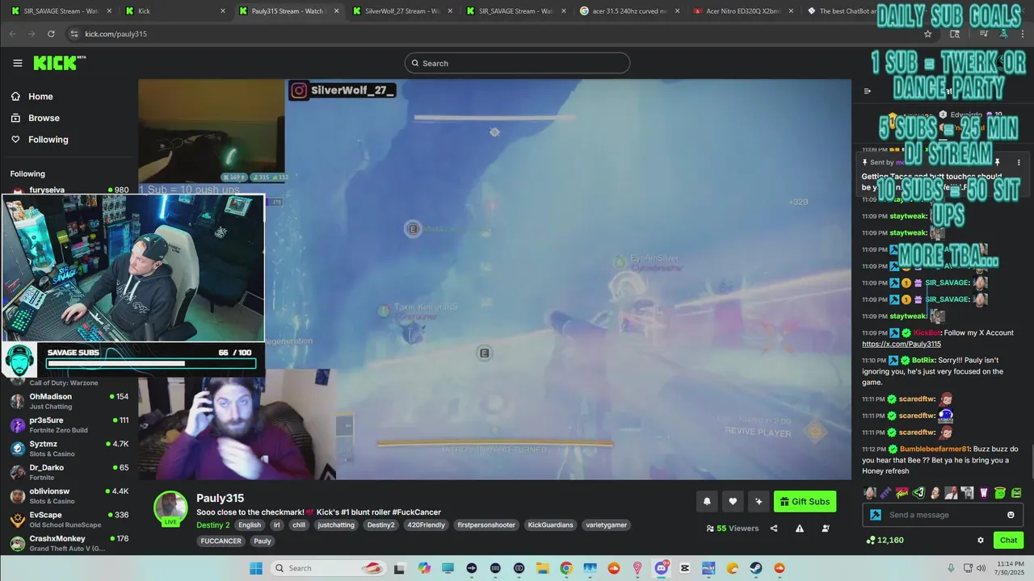Select the KickGuardians tag
1034x581 pixels.
[550, 525]
